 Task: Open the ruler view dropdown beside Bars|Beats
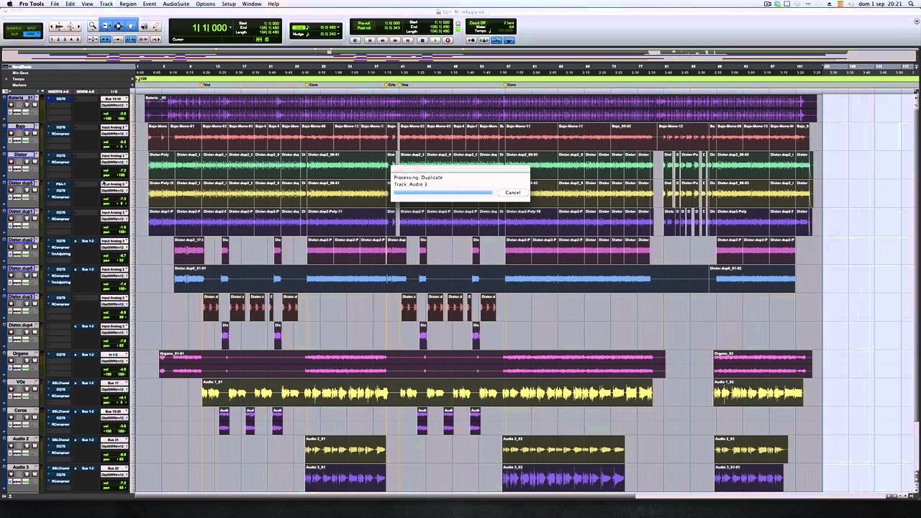click(10, 67)
